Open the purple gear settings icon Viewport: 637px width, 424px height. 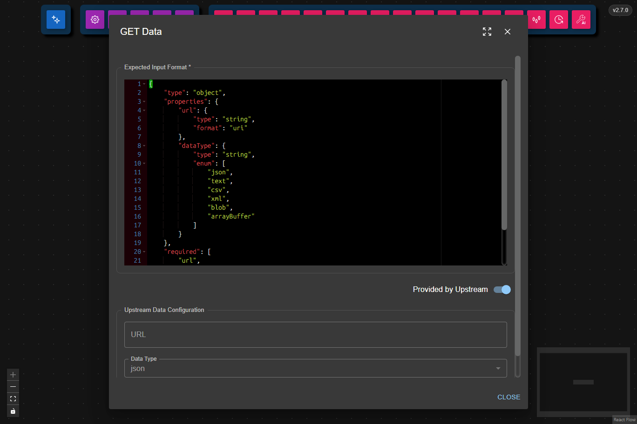tap(95, 20)
